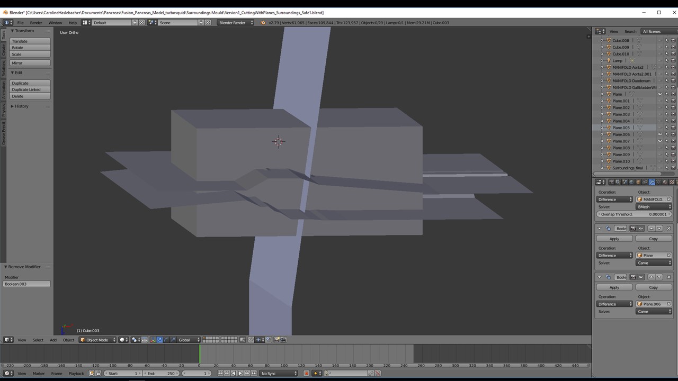Open the No Sync playback dropdown

click(279, 373)
